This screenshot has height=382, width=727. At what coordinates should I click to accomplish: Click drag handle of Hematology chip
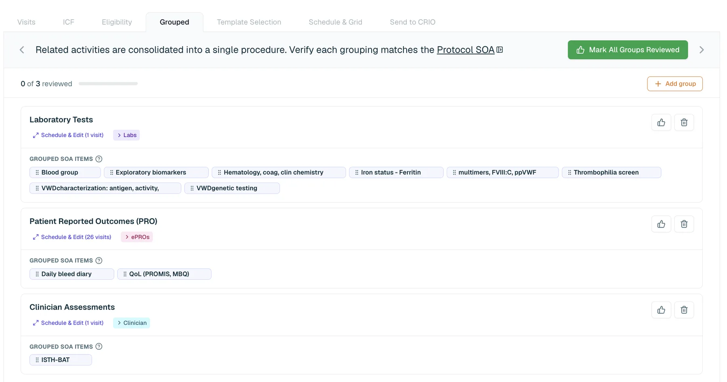tap(219, 172)
